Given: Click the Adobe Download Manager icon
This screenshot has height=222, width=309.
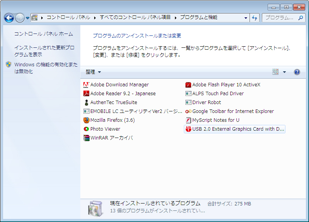Looking at the screenshot, I should (86, 85).
